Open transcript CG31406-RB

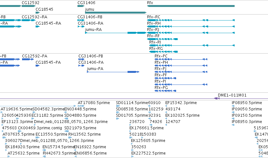(90, 17)
